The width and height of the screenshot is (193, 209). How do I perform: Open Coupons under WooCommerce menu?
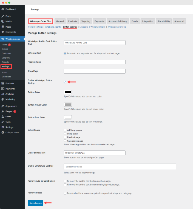point(6,58)
